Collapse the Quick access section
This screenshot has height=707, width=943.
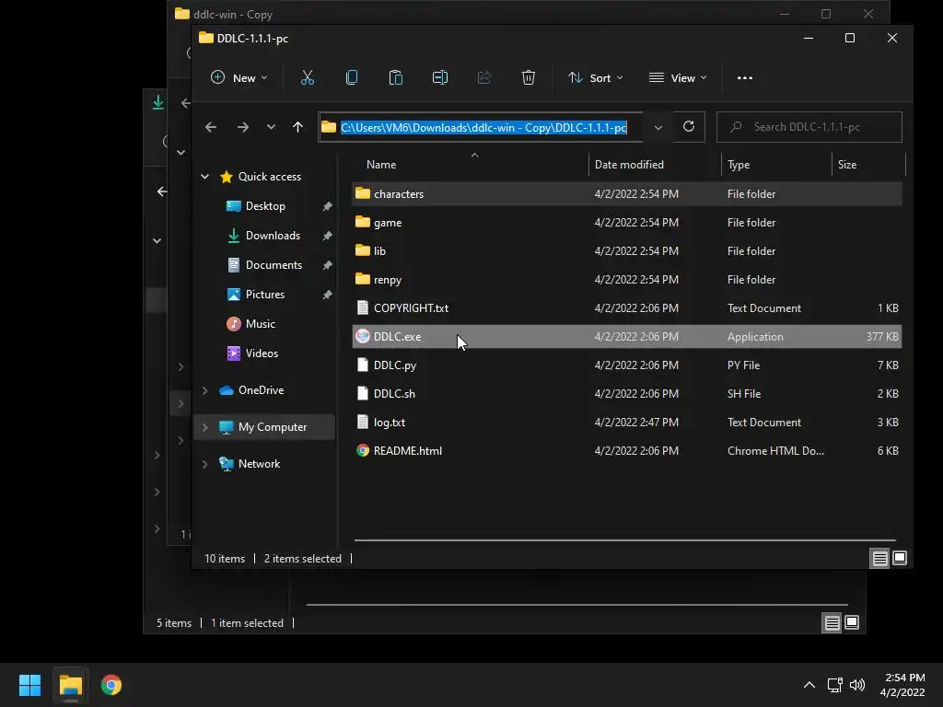click(x=204, y=177)
